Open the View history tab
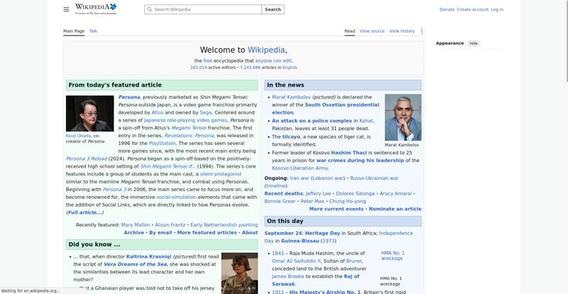This screenshot has width=568, height=294. click(402, 31)
